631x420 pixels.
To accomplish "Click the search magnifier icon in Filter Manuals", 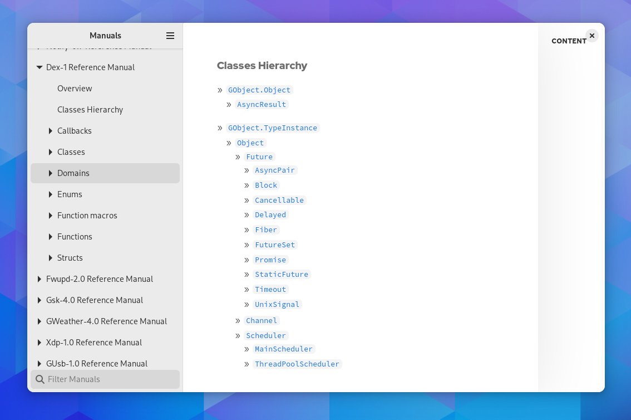I will [x=40, y=379].
